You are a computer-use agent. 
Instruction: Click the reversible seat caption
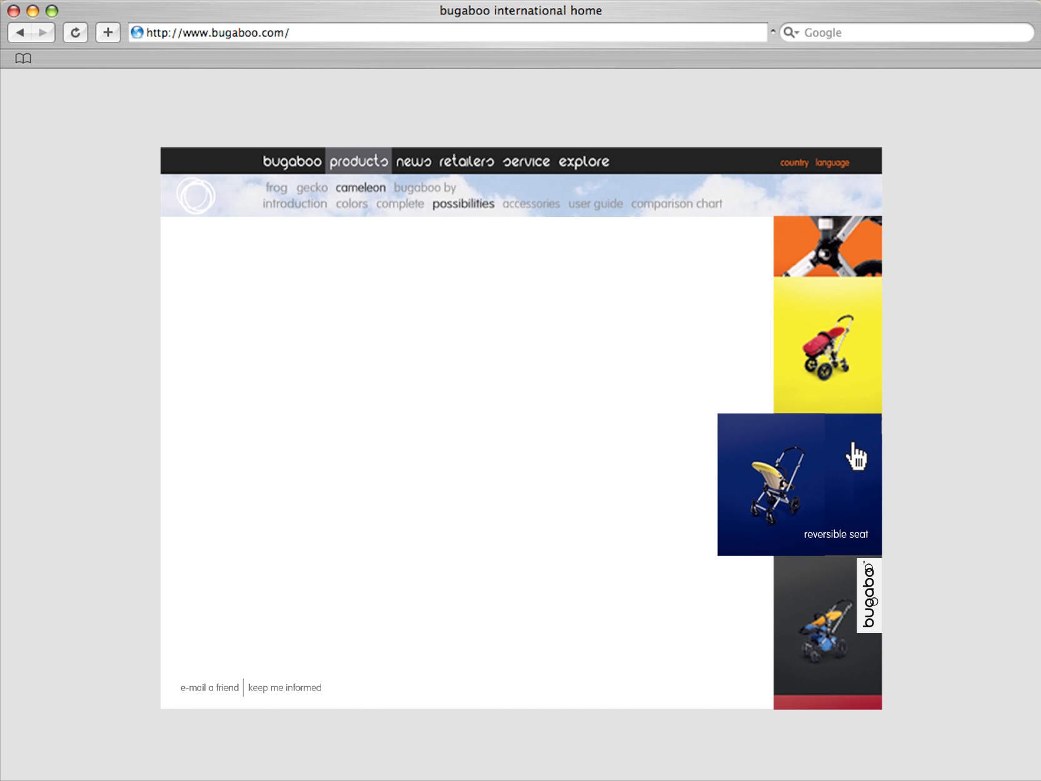[836, 534]
